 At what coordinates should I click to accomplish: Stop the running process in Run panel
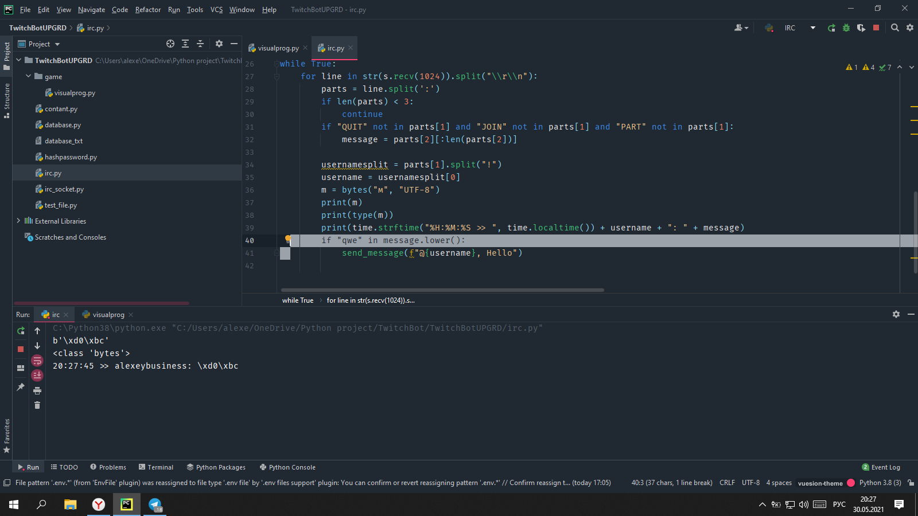[x=21, y=349]
